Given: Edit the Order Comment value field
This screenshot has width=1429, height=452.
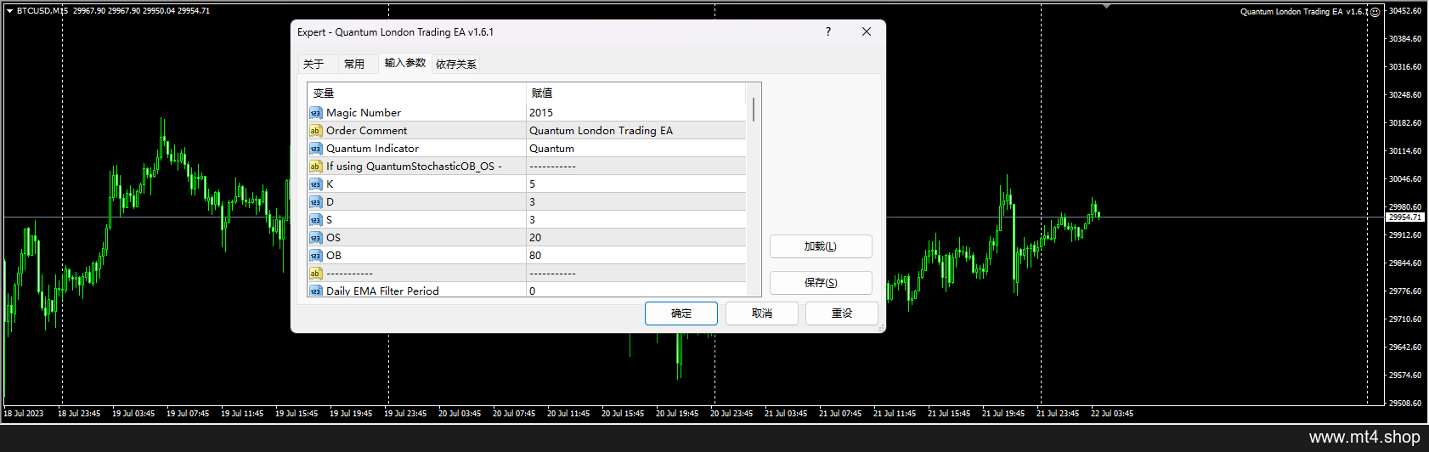Looking at the screenshot, I should [x=635, y=131].
